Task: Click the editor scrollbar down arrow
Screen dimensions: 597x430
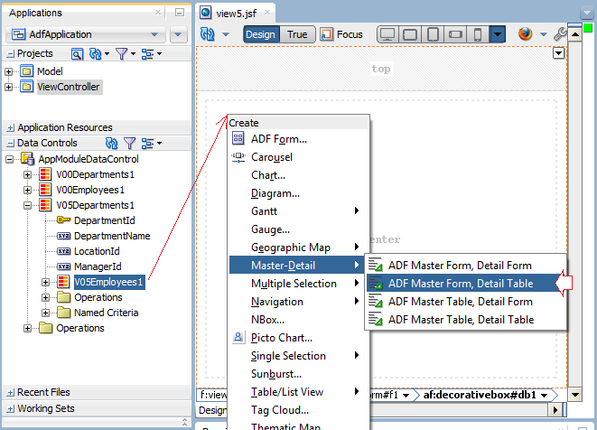Action: coord(575,395)
